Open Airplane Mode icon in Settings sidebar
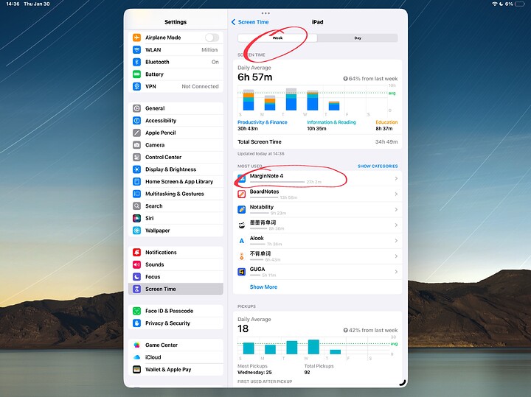 (x=136, y=38)
